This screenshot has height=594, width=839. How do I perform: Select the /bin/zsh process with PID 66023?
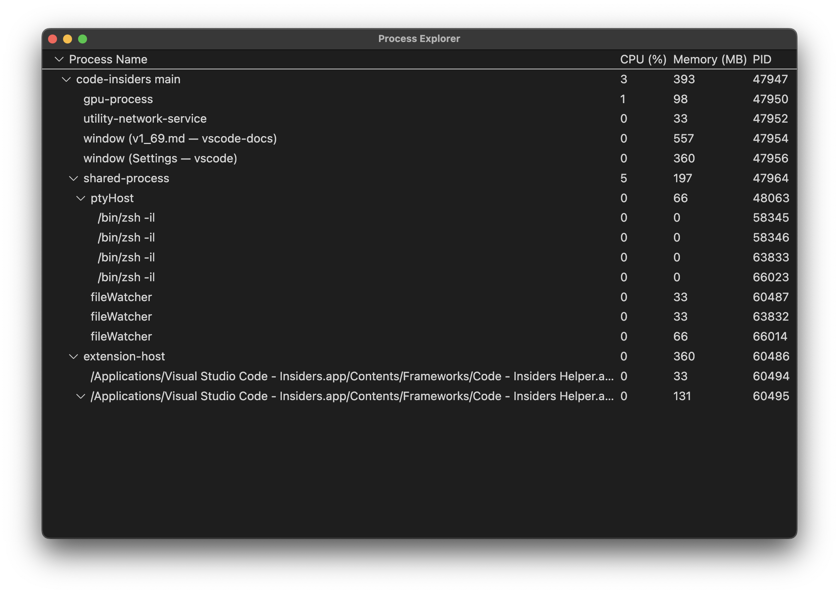126,277
